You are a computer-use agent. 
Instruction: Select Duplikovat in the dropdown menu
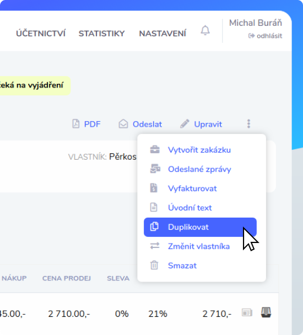click(200, 227)
